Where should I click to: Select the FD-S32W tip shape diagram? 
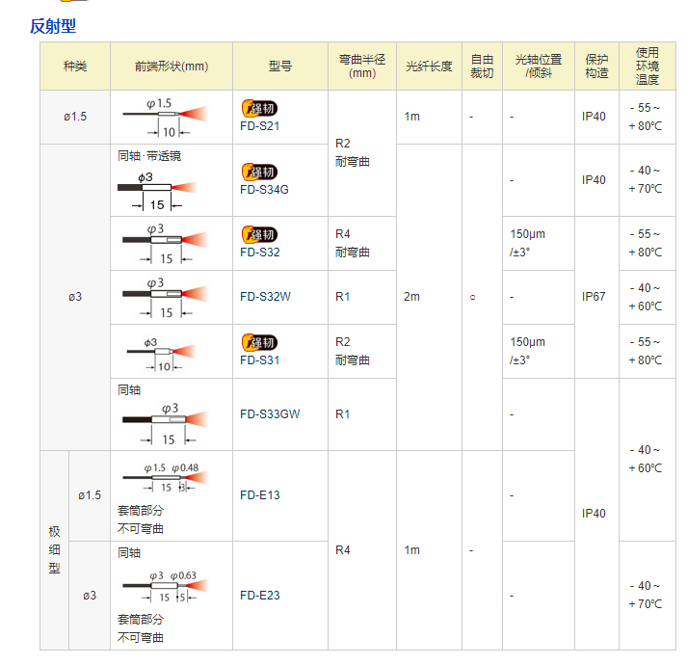pyautogui.click(x=165, y=298)
